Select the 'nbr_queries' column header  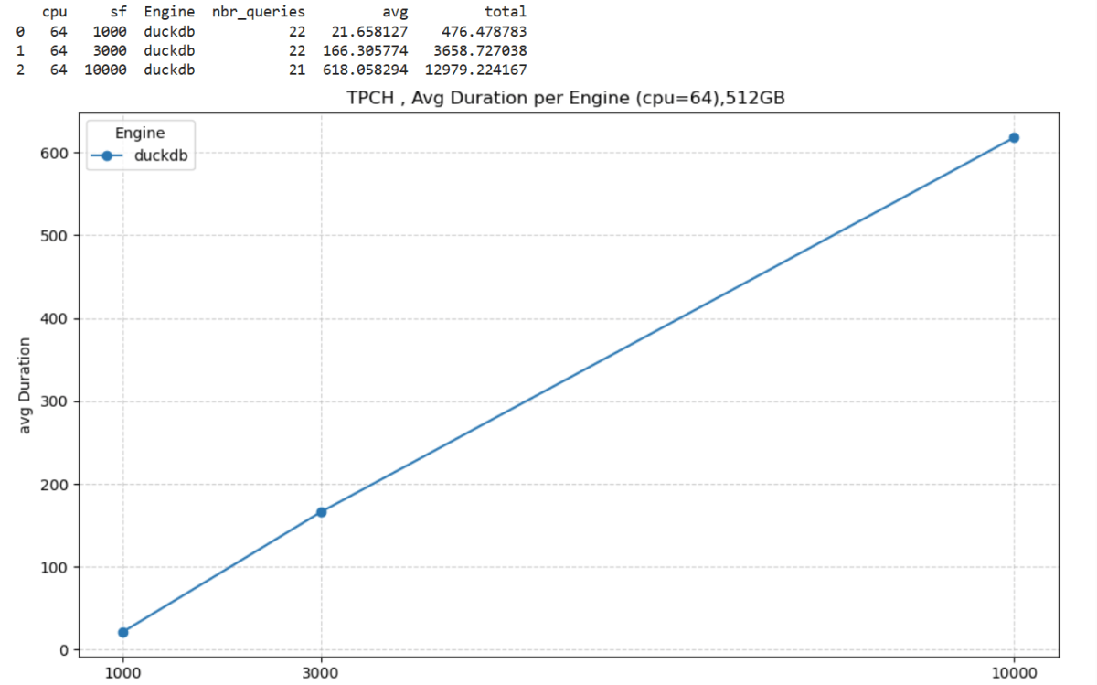coord(259,12)
